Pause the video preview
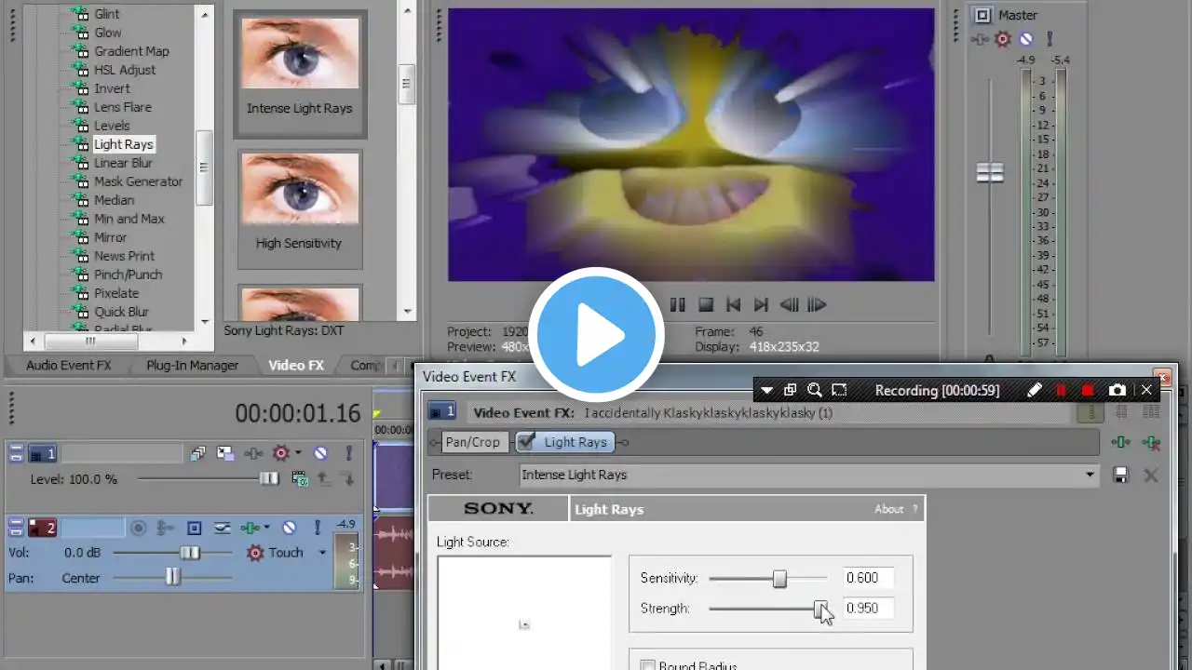Viewport: 1192px width, 670px height. click(678, 304)
